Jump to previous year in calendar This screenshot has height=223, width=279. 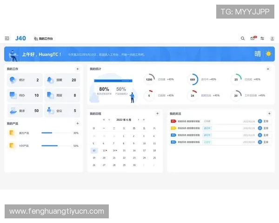(x=103, y=119)
